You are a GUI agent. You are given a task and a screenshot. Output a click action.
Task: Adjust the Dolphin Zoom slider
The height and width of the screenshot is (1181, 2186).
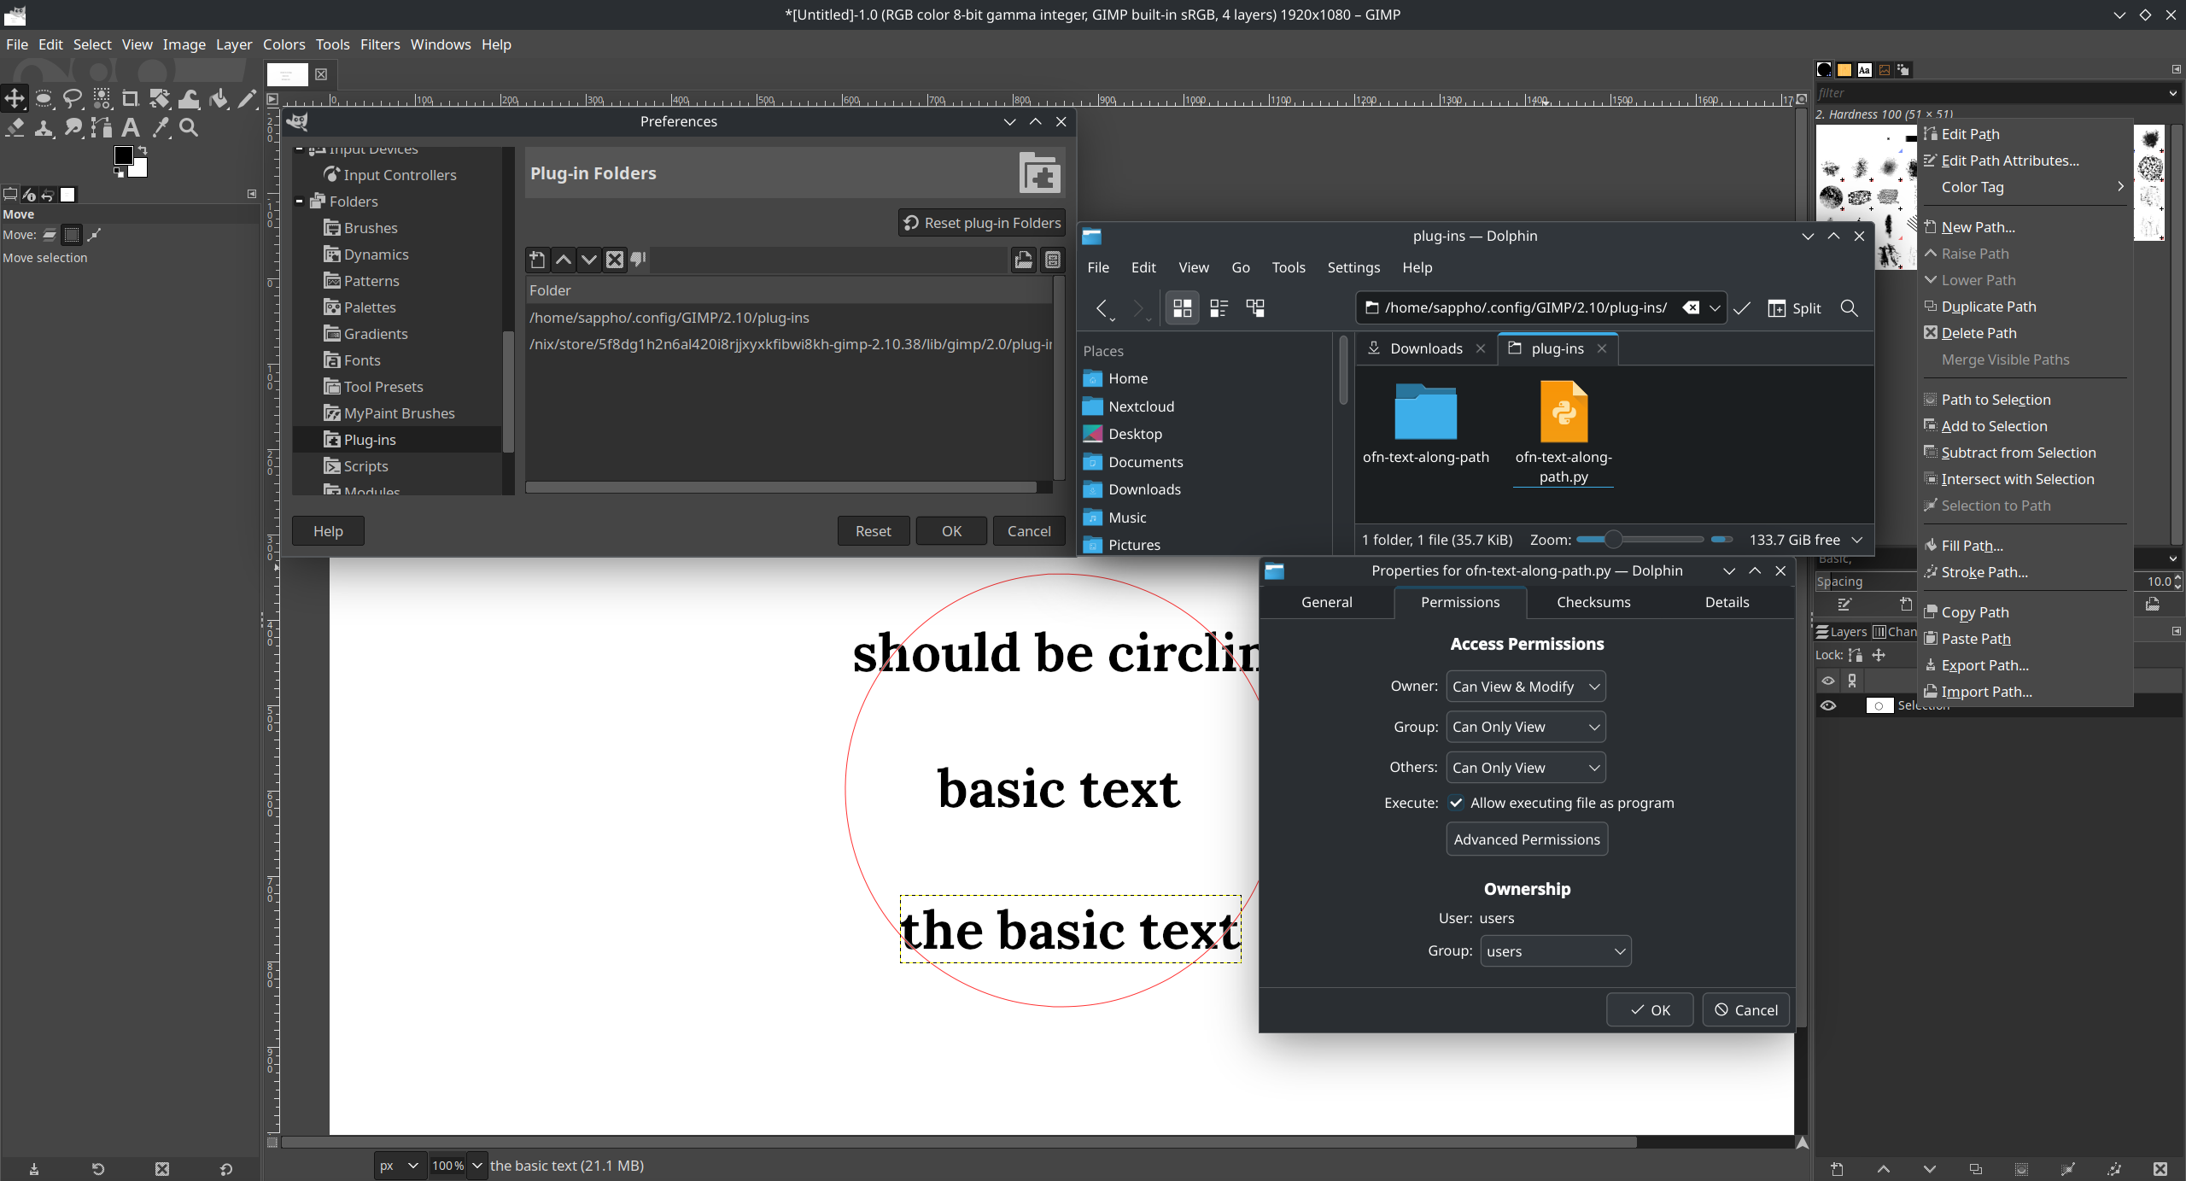pos(1612,540)
